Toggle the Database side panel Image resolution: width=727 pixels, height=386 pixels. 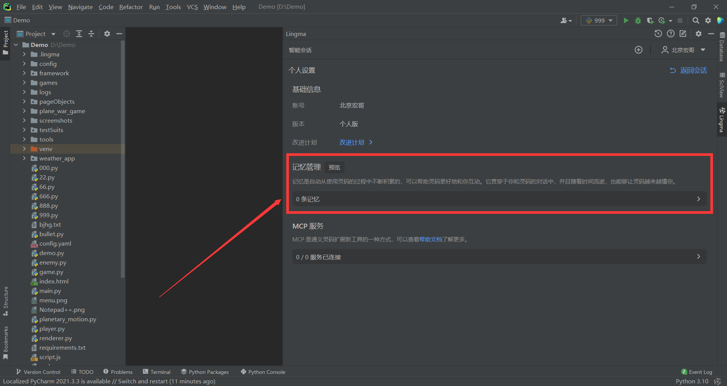point(722,47)
